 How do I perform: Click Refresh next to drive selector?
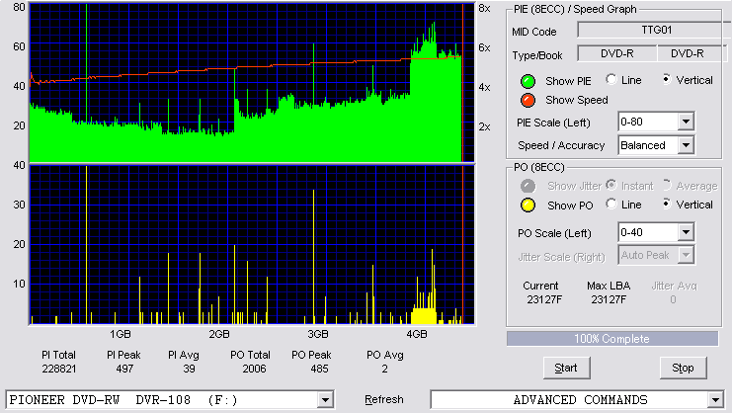[383, 400]
